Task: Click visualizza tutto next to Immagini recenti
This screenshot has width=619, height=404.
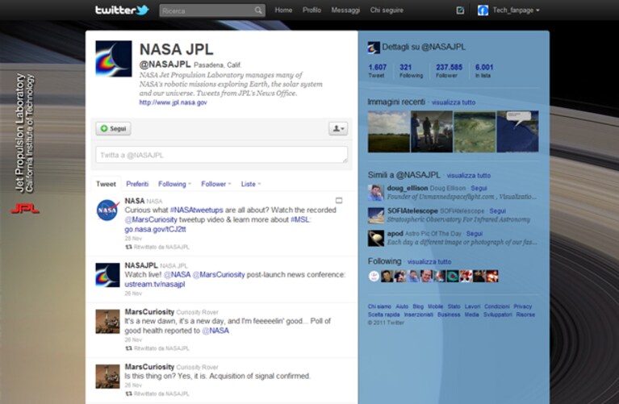Action: (454, 102)
